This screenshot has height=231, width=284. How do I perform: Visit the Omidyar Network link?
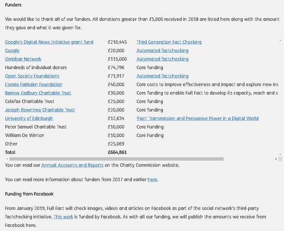(23, 59)
